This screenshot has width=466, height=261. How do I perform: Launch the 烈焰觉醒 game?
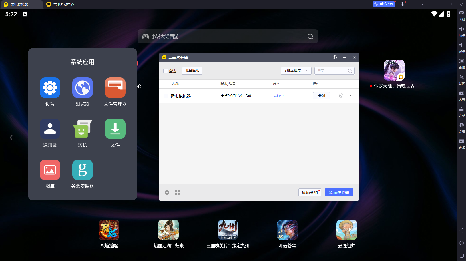click(x=109, y=230)
